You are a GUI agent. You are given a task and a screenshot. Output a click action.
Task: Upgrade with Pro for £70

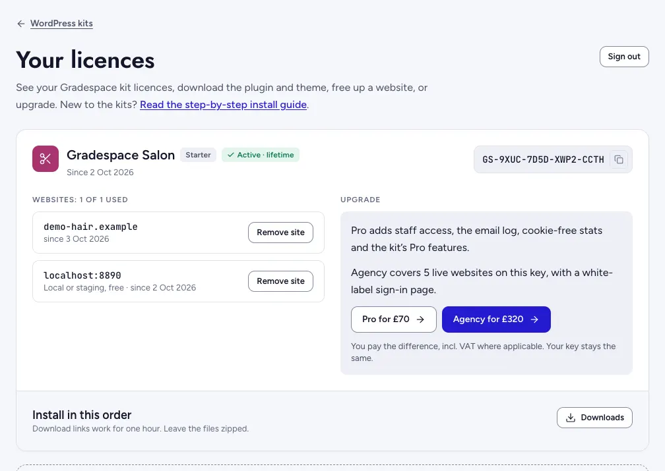pyautogui.click(x=394, y=319)
